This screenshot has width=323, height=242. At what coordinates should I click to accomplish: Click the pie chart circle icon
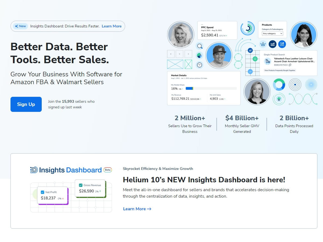pyautogui.click(x=199, y=56)
